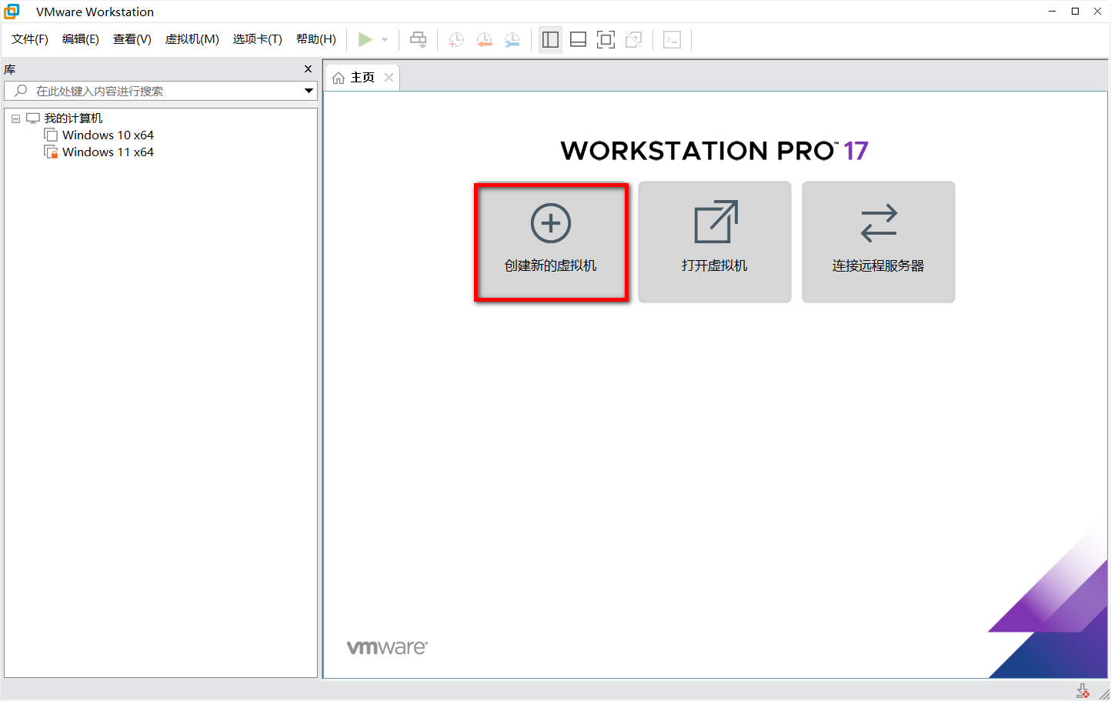Maximize the VMware Workstation window
Image resolution: width=1111 pixels, height=701 pixels.
pos(1075,11)
